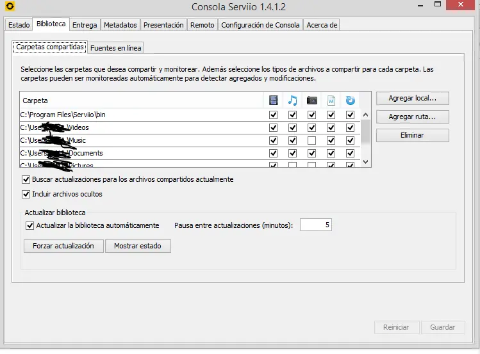Screen dimensions: 480x354
Task: Switch to the Entrega tab
Action: pyautogui.click(x=85, y=25)
